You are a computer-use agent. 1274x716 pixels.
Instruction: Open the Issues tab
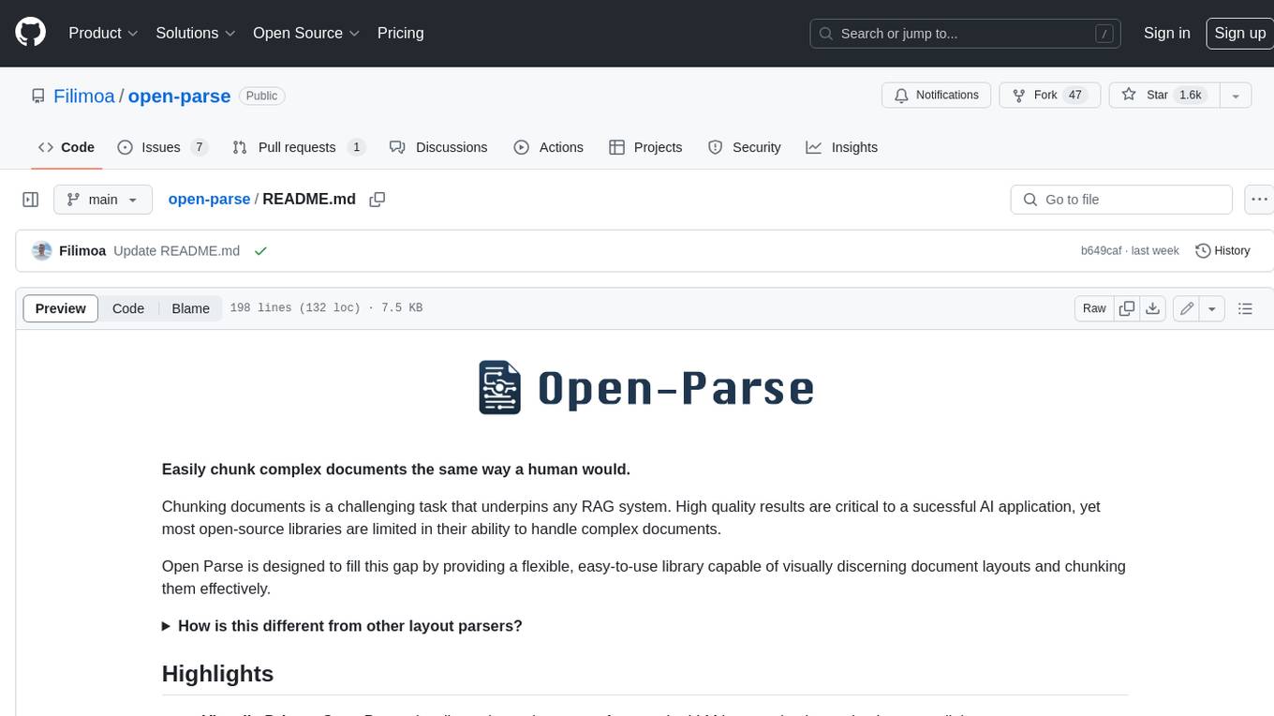[161, 147]
